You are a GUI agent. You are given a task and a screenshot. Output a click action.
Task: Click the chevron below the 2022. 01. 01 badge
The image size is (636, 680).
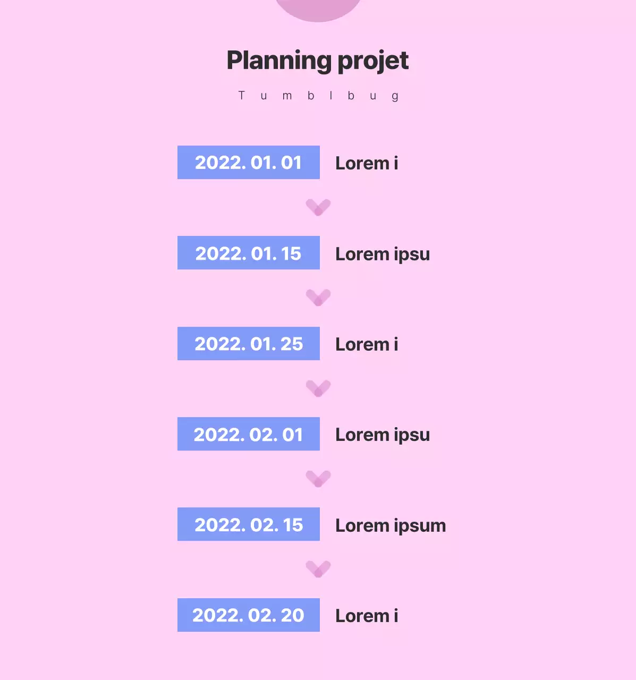[318, 207]
